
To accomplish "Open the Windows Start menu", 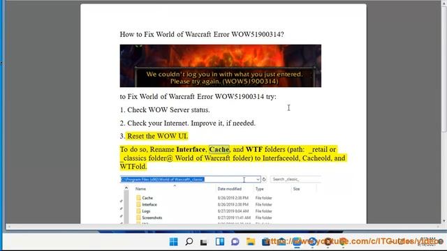I will 173,242.
